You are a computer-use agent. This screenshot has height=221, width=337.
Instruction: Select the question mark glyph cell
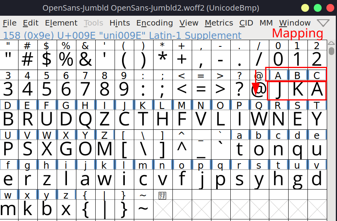point(240,85)
